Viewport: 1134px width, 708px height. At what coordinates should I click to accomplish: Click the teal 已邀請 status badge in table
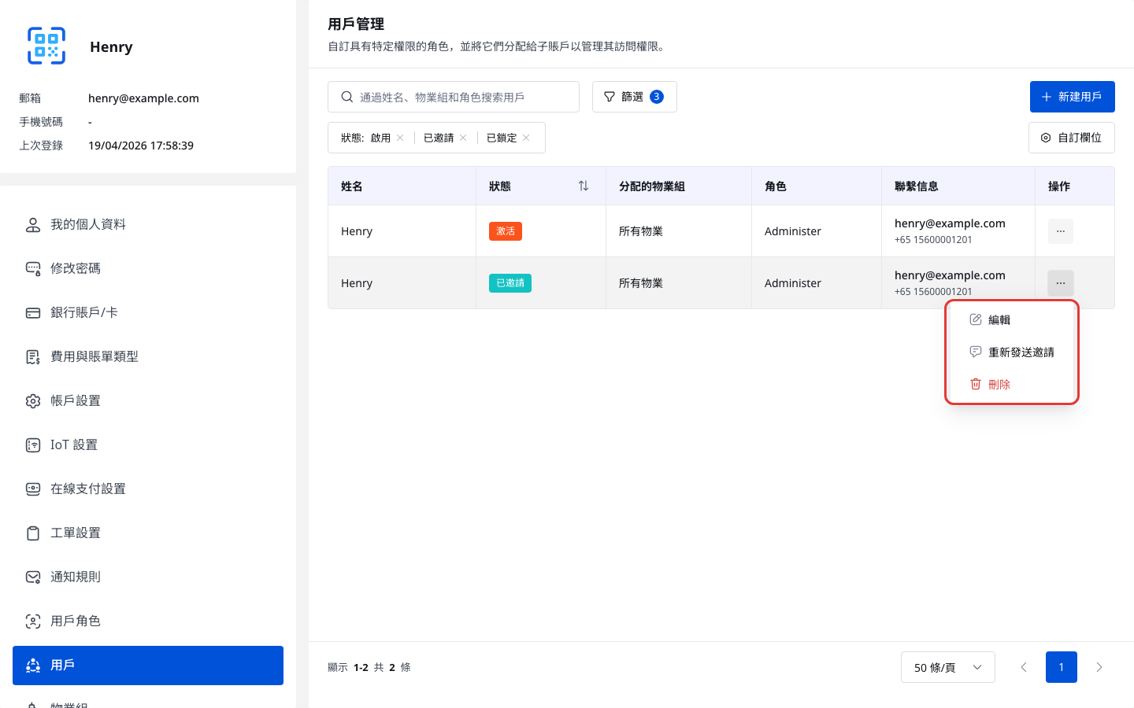click(x=510, y=283)
